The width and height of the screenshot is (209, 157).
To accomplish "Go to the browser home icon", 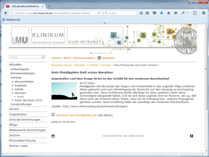I will [169, 13].
